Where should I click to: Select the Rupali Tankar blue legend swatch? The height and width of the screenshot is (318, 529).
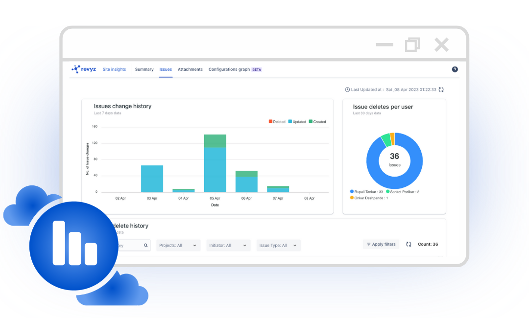coord(352,192)
